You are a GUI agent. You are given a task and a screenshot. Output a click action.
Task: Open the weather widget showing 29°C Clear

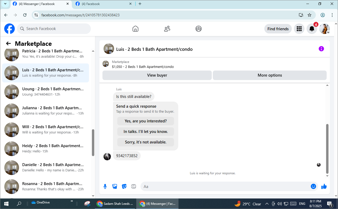248,204
